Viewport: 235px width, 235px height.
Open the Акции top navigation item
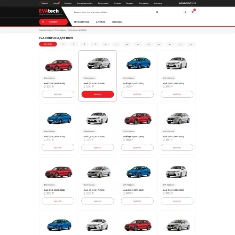tap(56, 3)
